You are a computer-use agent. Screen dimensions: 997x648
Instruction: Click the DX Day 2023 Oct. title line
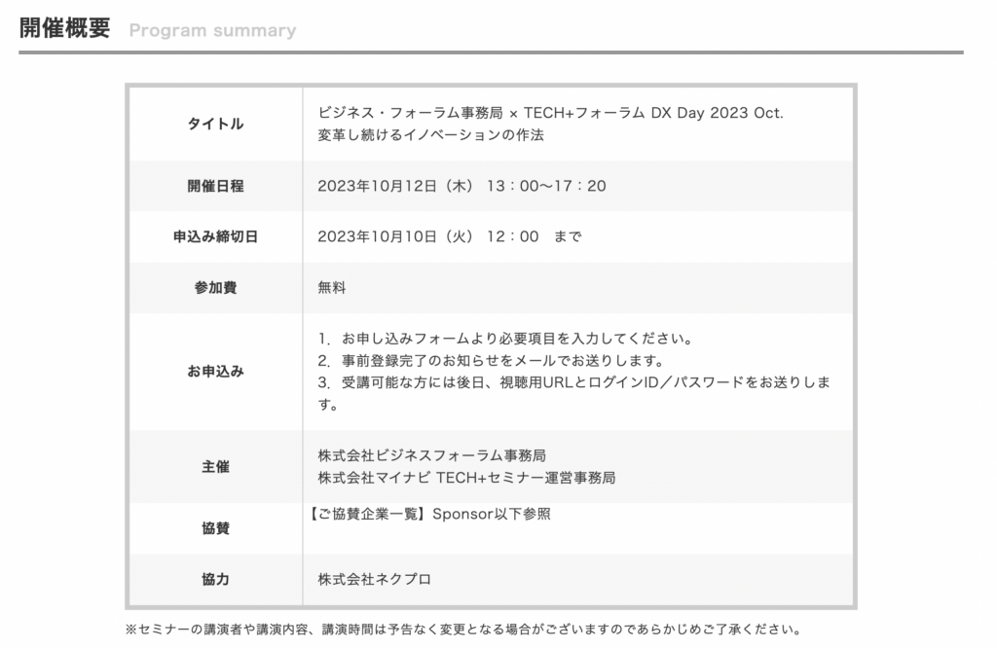tap(550, 113)
